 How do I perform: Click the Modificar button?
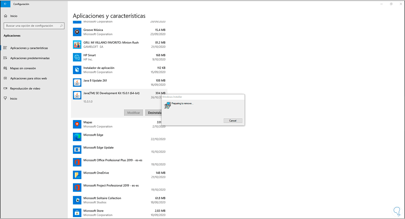point(134,113)
